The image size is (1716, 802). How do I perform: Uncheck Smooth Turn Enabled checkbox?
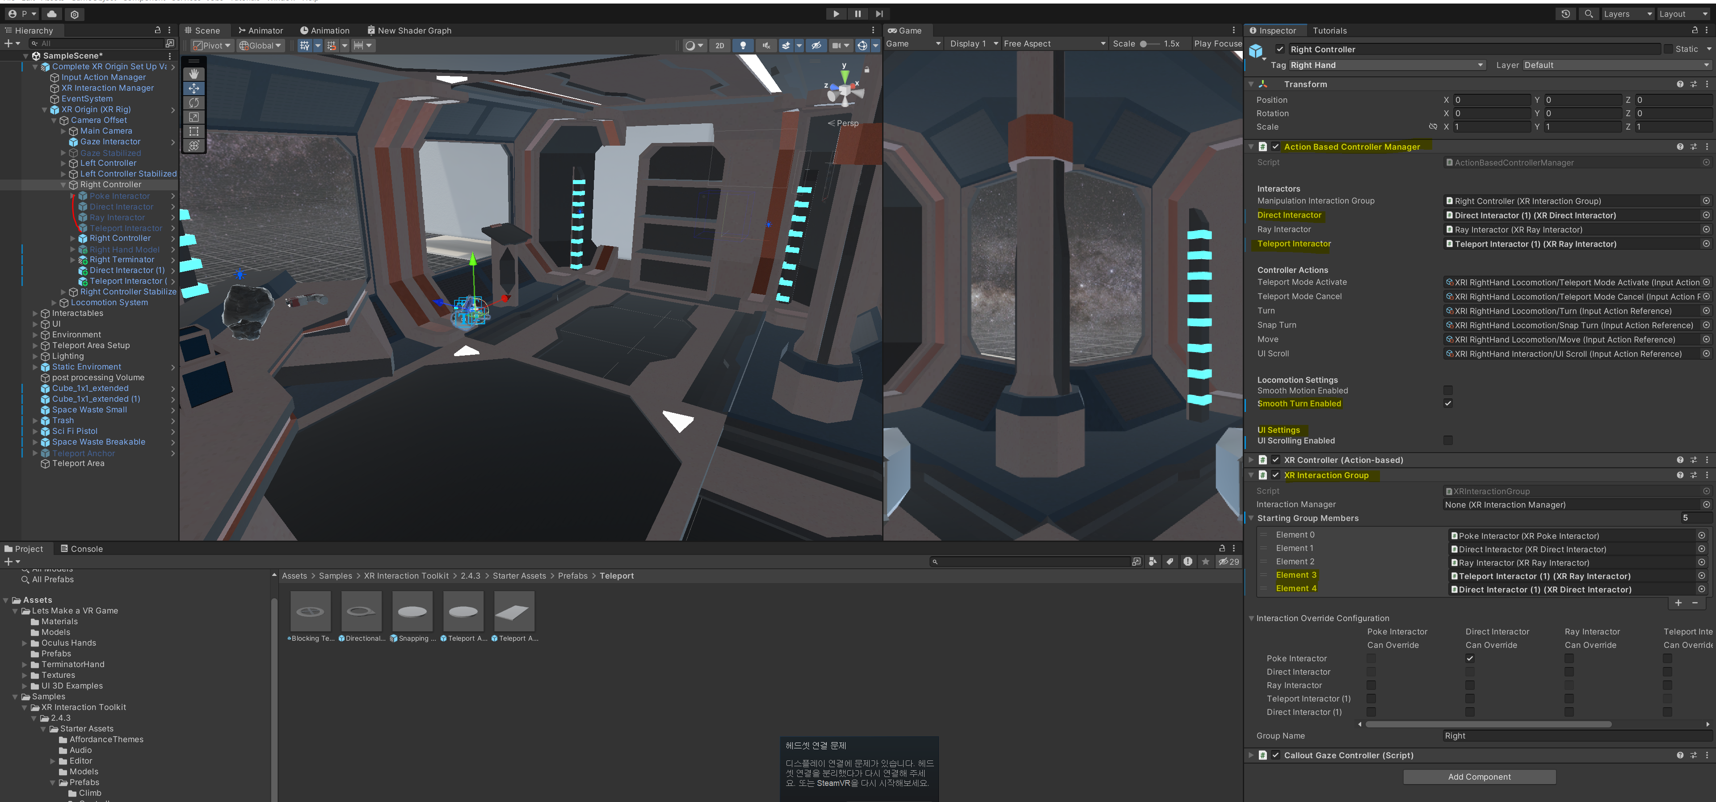click(1447, 403)
